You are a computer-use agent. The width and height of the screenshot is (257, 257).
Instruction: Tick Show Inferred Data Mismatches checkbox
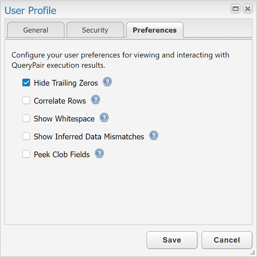coord(26,136)
